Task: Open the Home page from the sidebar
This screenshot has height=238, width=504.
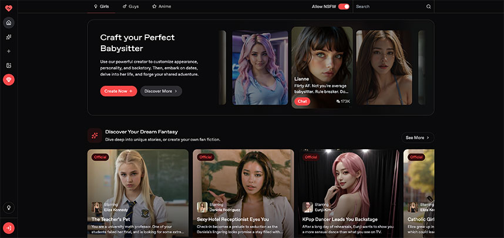Action: click(9, 23)
